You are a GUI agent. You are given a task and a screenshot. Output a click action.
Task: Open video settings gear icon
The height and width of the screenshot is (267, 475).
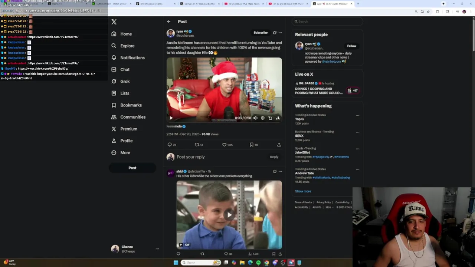tap(263, 118)
